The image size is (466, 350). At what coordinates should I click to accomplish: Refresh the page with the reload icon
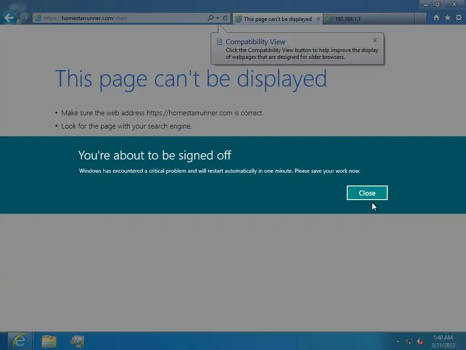(225, 18)
